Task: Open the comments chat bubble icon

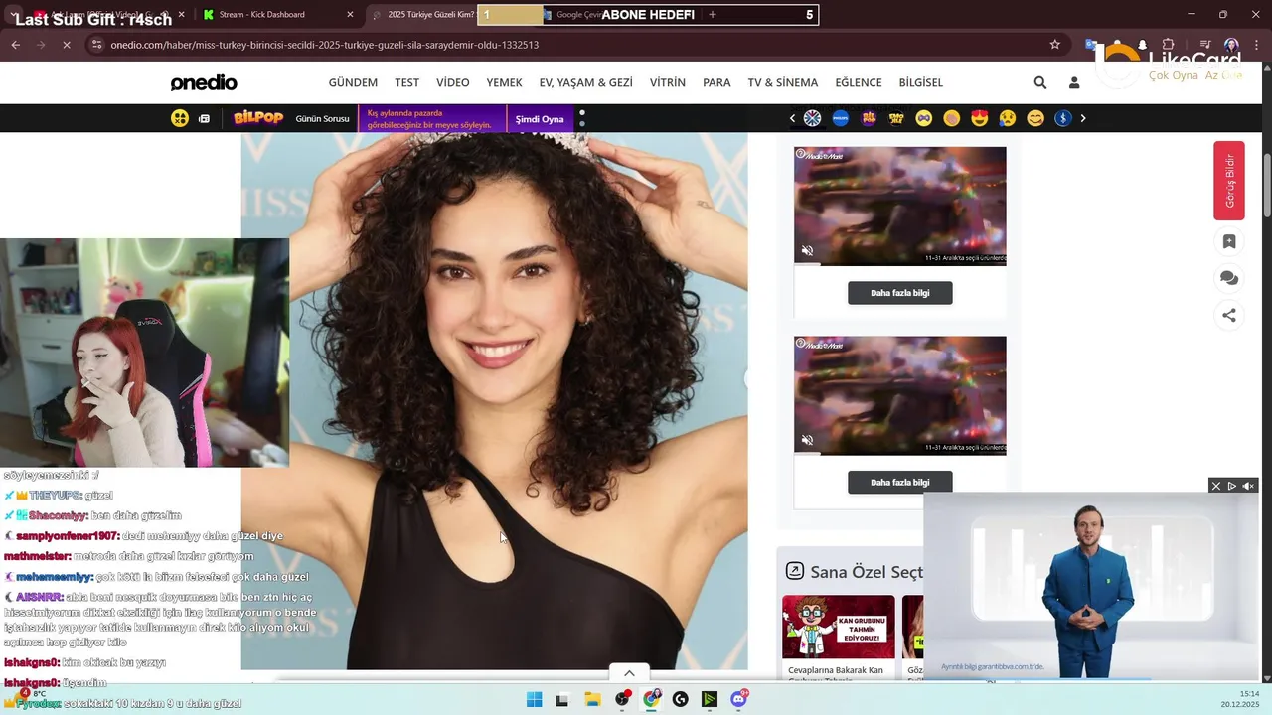Action: [x=1229, y=278]
